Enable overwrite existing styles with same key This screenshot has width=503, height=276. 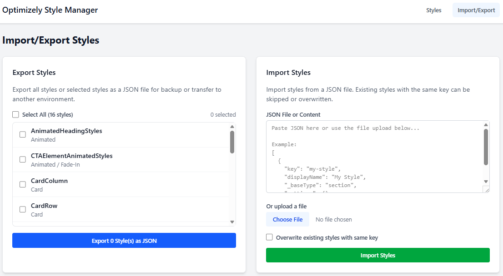[270, 237]
